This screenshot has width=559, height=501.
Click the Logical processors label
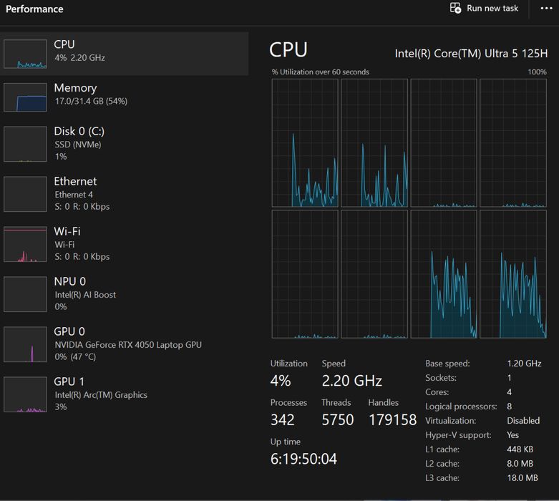pos(461,406)
